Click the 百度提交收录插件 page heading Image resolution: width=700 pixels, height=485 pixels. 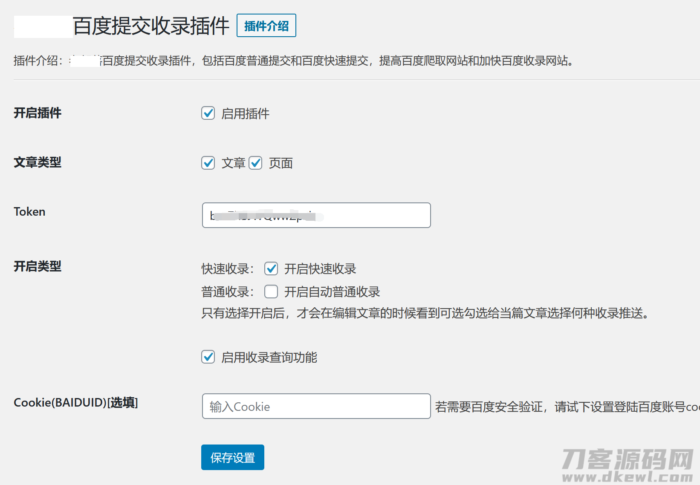click(151, 26)
